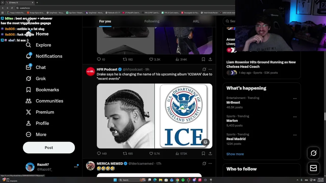Viewport: 326px width, 183px height.
Task: Click Grok icon on MERICA MEMED post
Action: [x=204, y=164]
